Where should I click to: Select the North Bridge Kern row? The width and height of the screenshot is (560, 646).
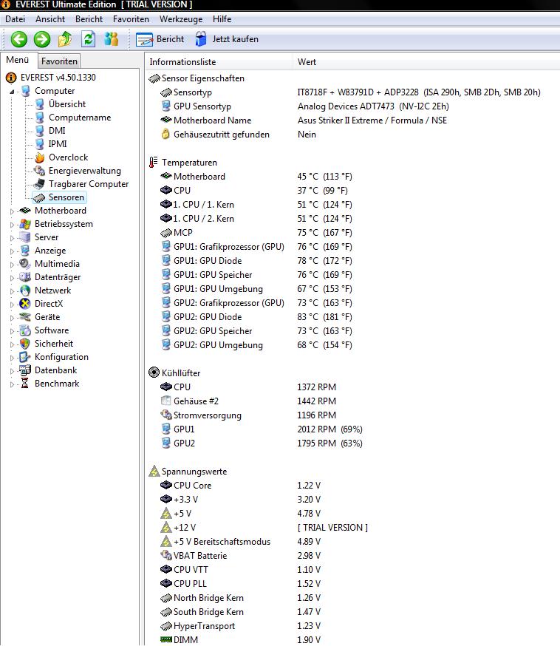240,598
